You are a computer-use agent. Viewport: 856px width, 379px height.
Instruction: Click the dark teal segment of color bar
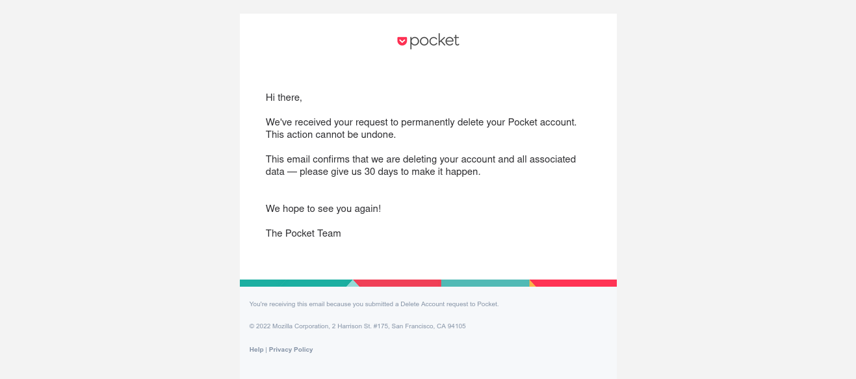[294, 283]
